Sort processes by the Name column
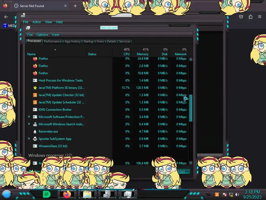This screenshot has height=200, width=266. click(x=56, y=52)
